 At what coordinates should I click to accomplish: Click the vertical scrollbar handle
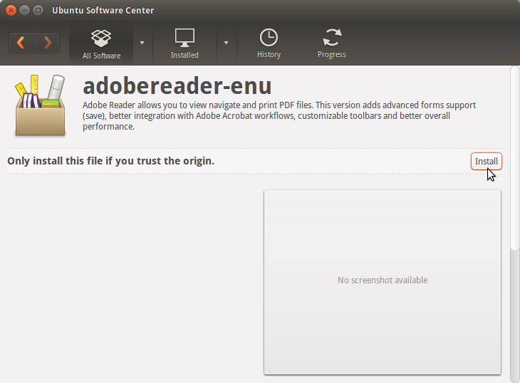pyautogui.click(x=515, y=158)
